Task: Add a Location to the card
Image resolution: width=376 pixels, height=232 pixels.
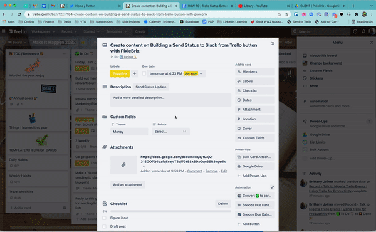Action: 254,119
